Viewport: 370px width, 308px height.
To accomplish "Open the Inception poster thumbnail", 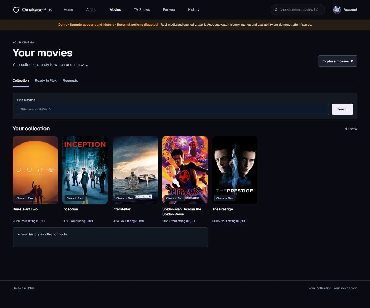I will [x=85, y=170].
